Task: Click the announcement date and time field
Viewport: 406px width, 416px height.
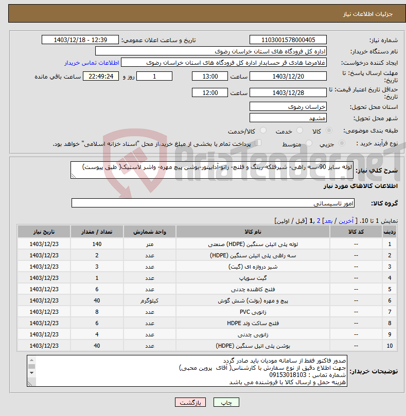Action: 80,40
